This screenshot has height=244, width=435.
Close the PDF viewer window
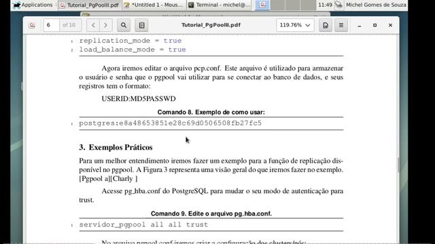click(390, 25)
